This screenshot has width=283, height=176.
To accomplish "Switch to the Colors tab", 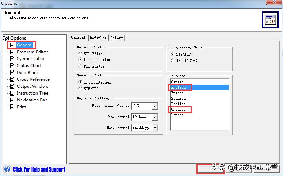I will [x=117, y=38].
